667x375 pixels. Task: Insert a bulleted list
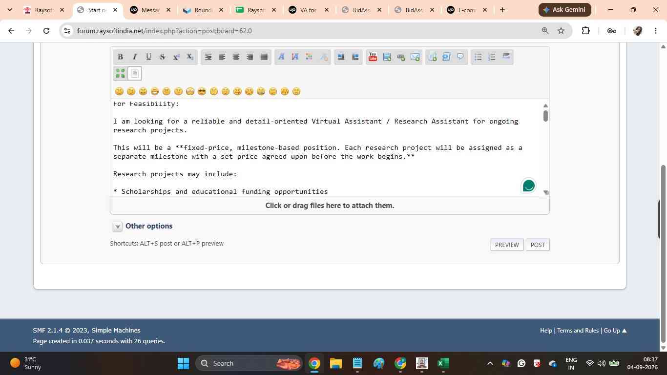tap(478, 57)
